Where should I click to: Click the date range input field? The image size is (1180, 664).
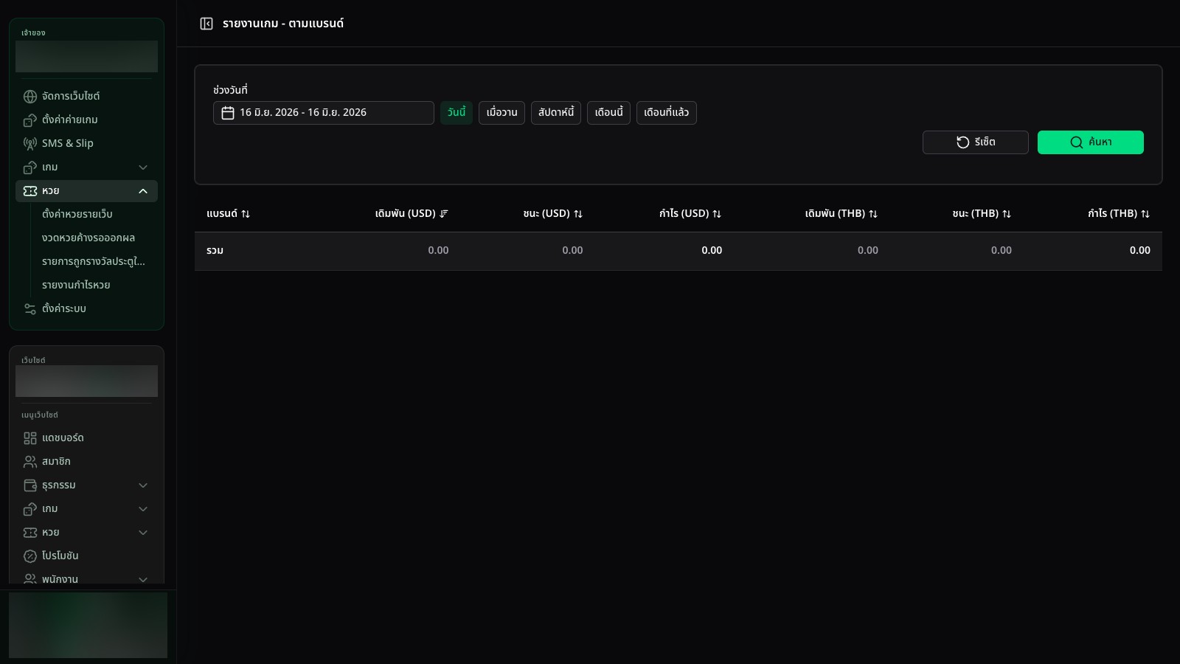coord(324,113)
